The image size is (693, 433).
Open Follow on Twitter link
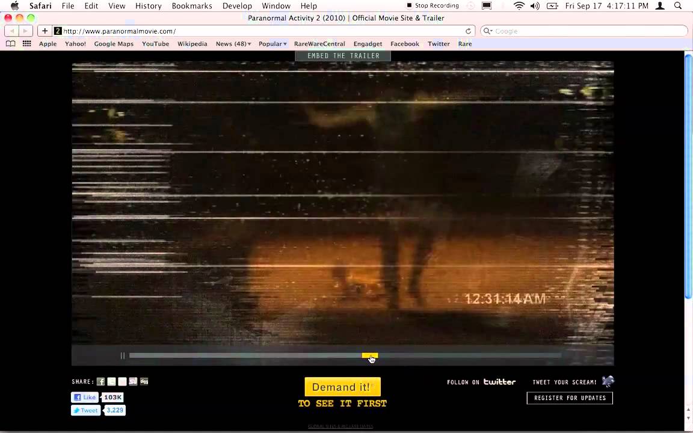481,382
